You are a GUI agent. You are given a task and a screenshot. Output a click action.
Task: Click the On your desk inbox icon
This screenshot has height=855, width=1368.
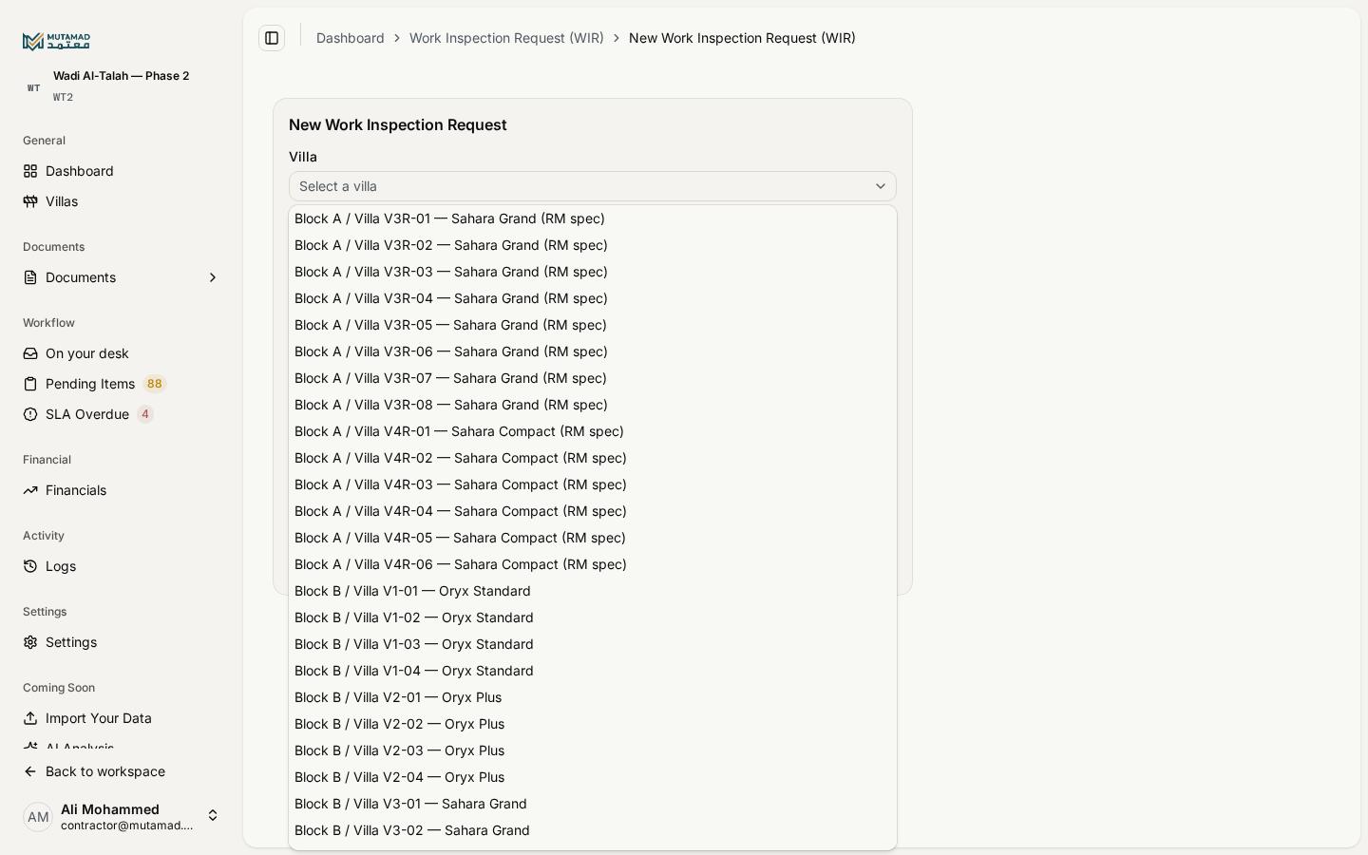coord(30,353)
